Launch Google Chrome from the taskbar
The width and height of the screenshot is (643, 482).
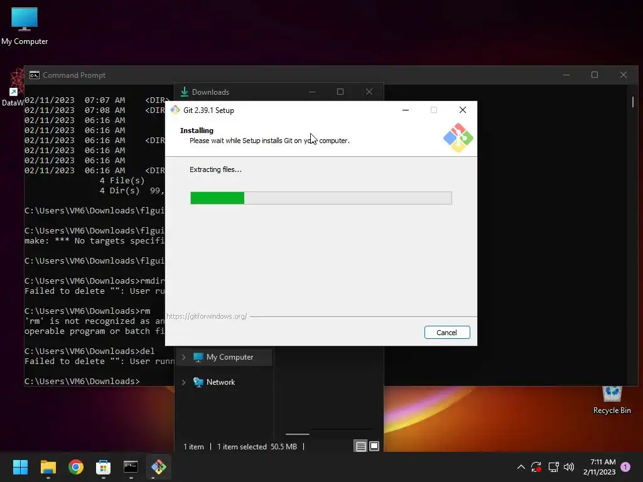[76, 467]
